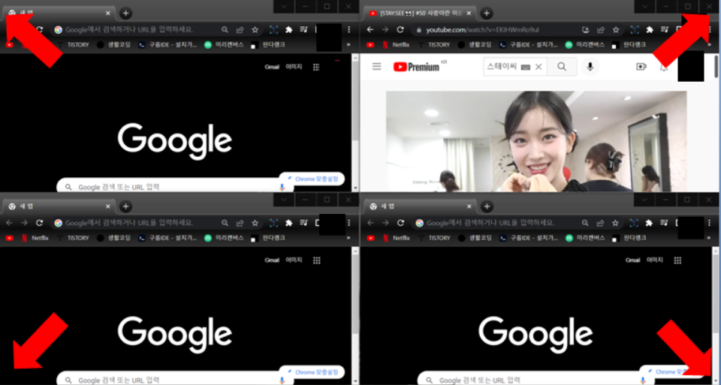Image resolution: width=721 pixels, height=385 pixels.
Task: Click the YouTube search magnifier button
Action: pyautogui.click(x=562, y=67)
